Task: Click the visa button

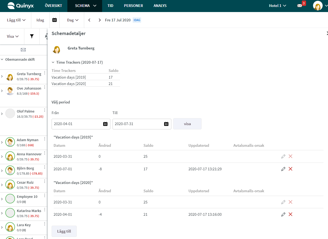Action: click(x=187, y=124)
